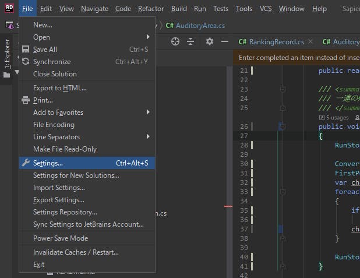Click the locate/crosshair icon in Explorer toolbar

(175, 41)
